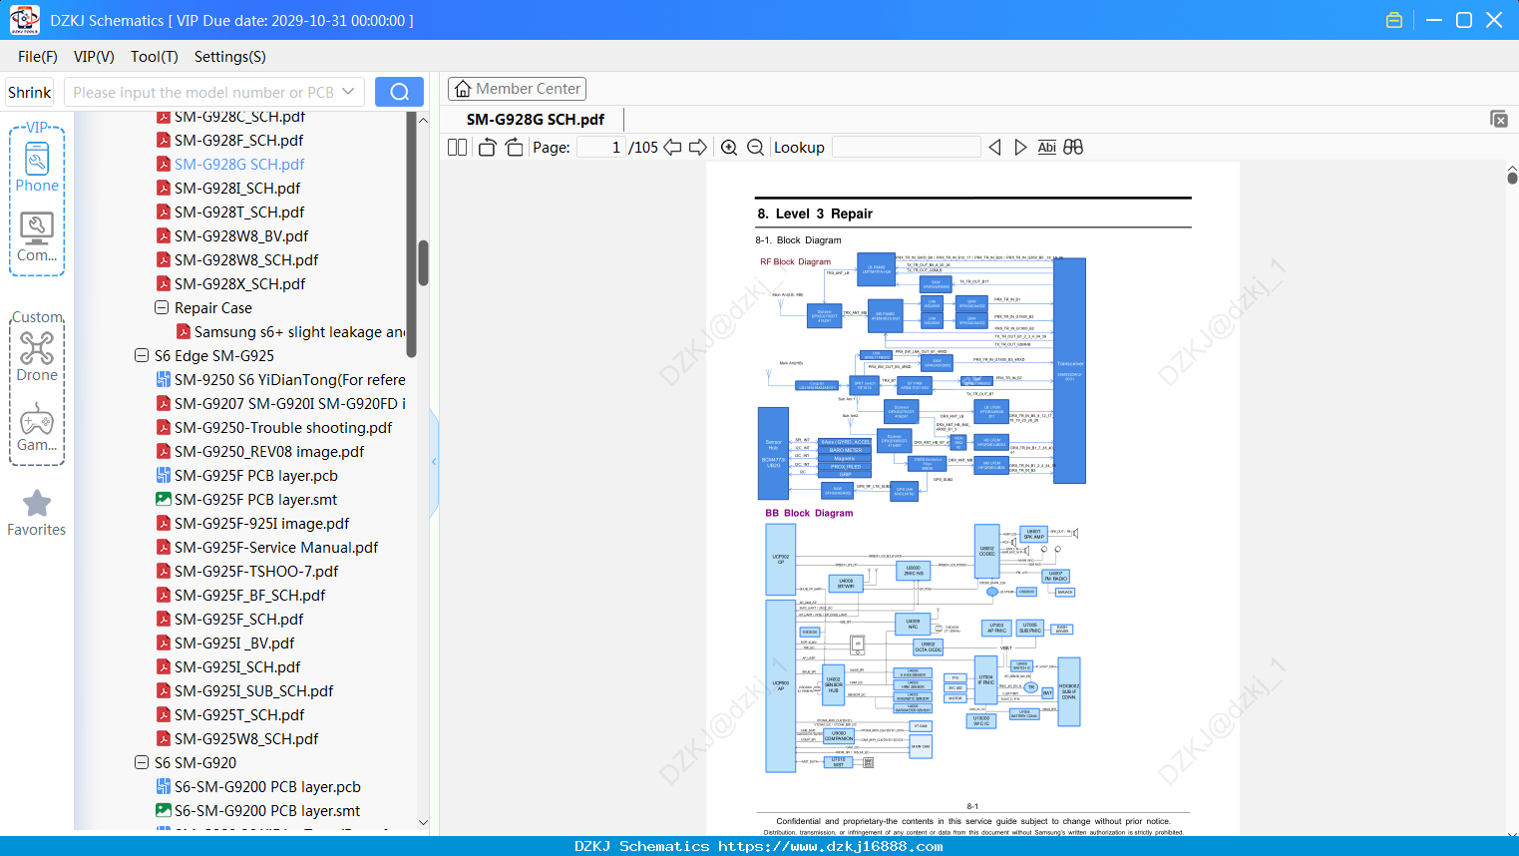Collapse the S6 SM-G920 folder
Image resolution: width=1519 pixels, height=856 pixels.
pos(142,763)
